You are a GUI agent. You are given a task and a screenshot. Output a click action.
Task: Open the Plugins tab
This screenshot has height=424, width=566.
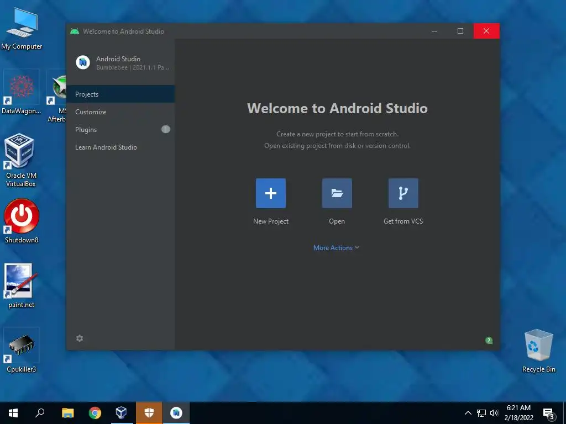click(x=120, y=129)
